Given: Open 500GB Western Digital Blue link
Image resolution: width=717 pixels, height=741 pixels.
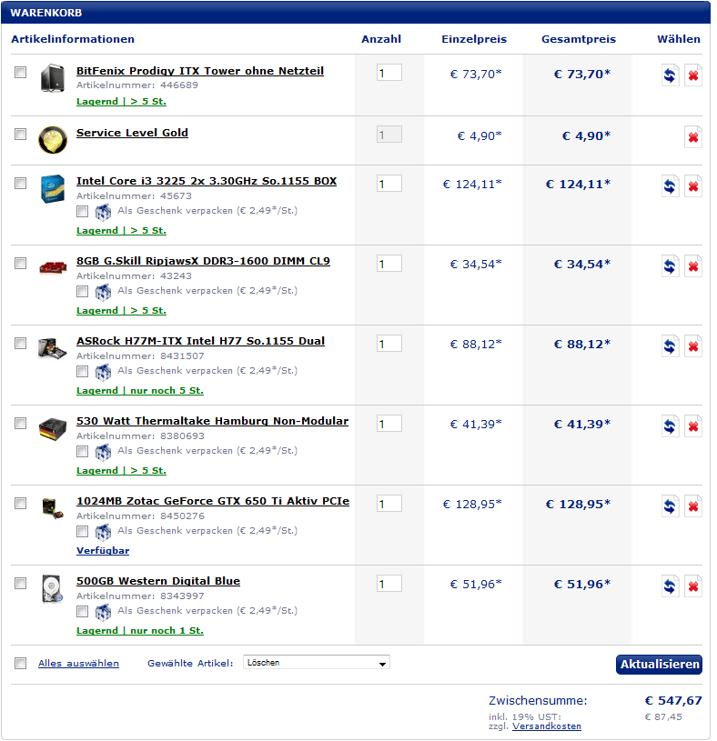Looking at the screenshot, I should coord(158,581).
